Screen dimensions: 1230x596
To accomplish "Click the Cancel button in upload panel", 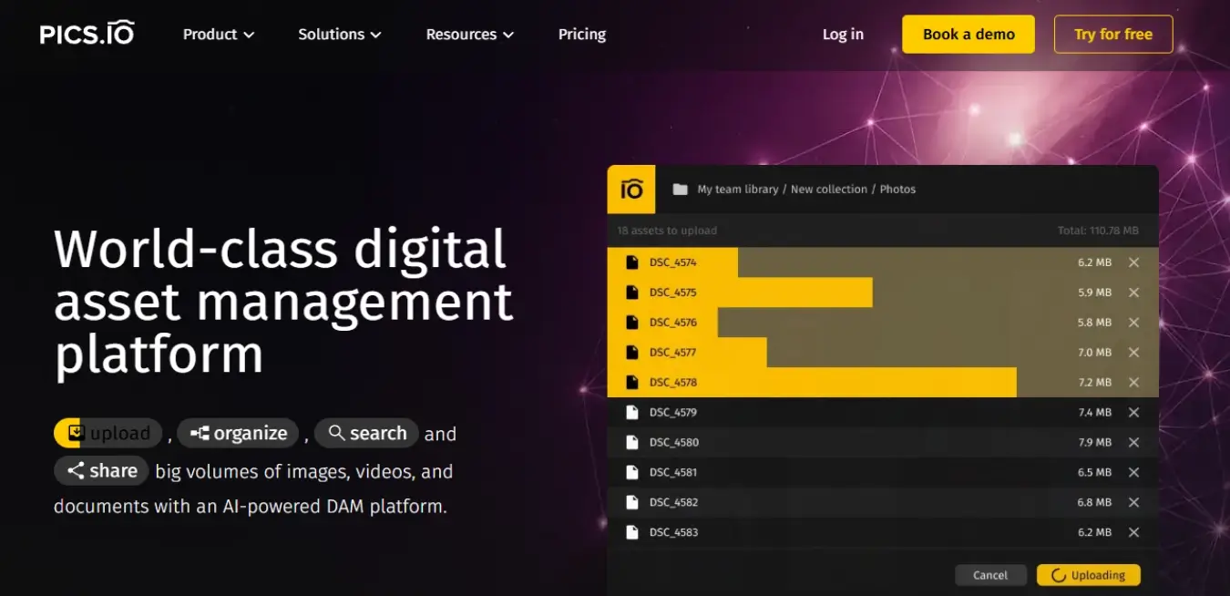I will click(990, 575).
